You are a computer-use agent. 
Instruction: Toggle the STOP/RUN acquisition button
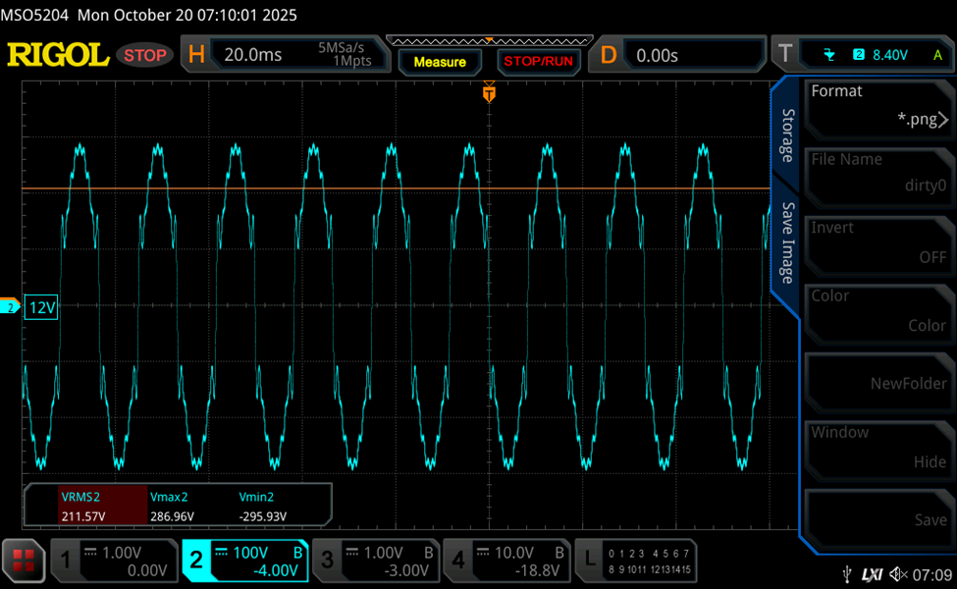click(538, 61)
